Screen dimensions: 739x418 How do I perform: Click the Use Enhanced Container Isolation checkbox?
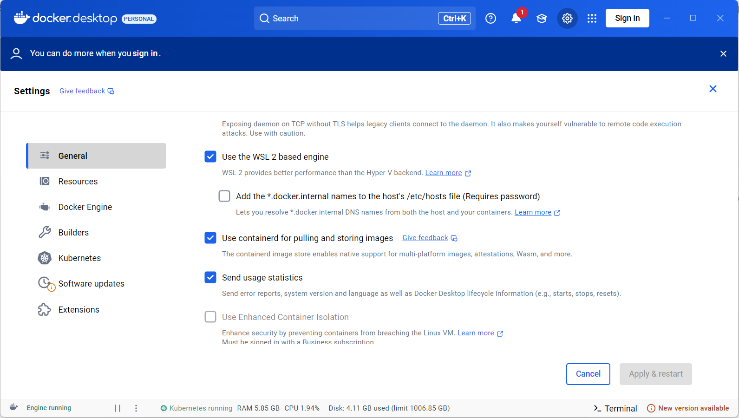[210, 317]
